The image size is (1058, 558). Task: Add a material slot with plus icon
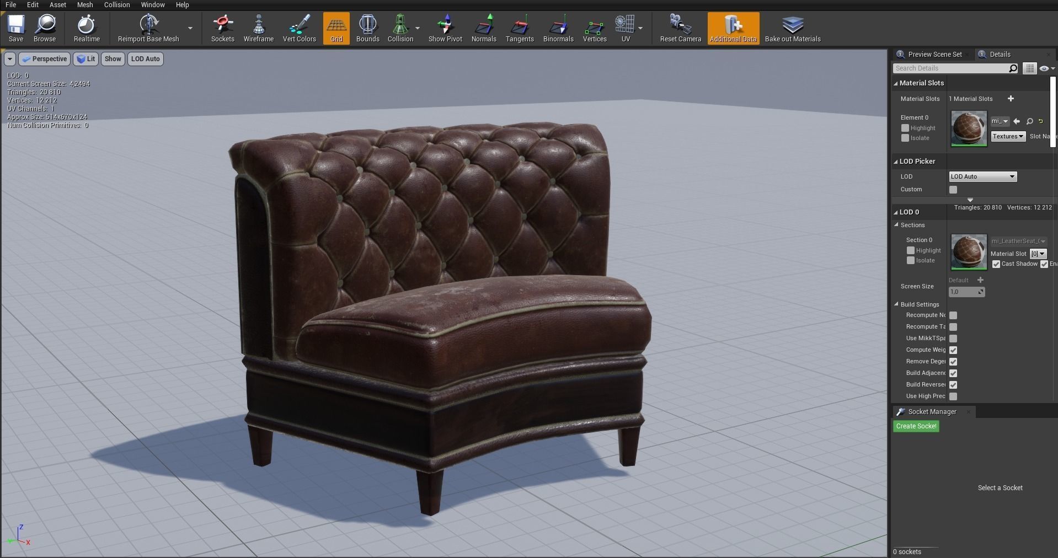(1011, 99)
